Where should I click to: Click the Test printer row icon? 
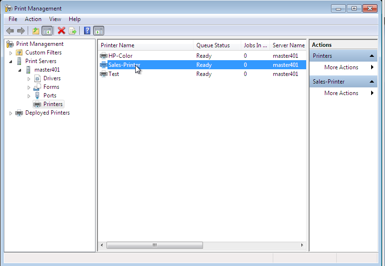point(104,74)
